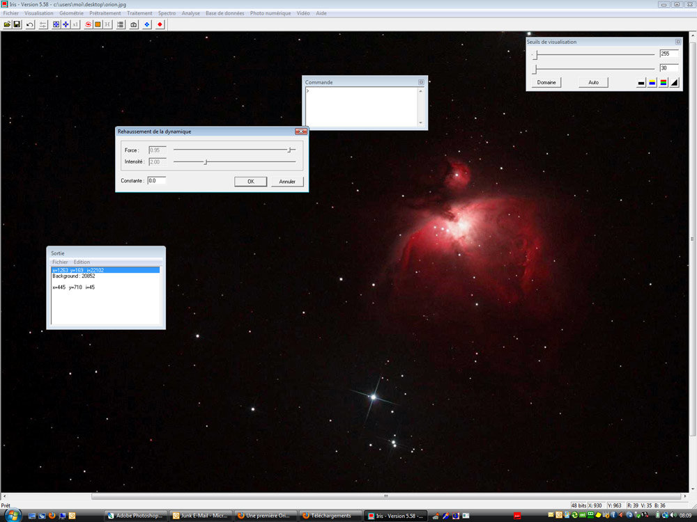Screen dimensions: 697x522
Task: Switch to Adobe Photoshop in the taskbar
Action: point(137,516)
